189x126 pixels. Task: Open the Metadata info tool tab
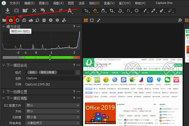(x=51, y=20)
